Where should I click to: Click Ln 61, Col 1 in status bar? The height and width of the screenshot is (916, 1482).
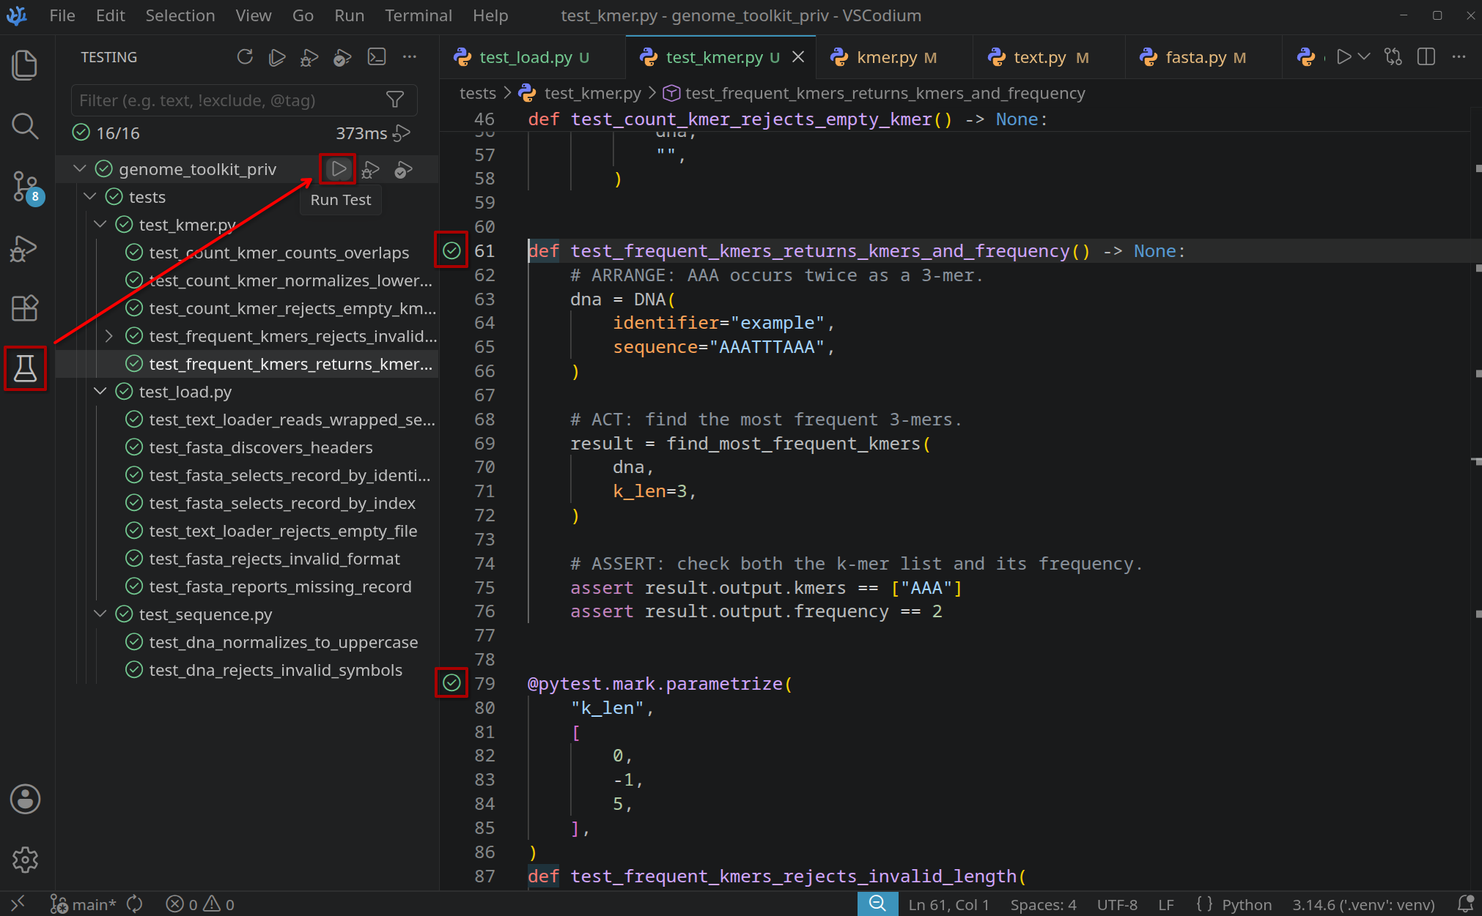pos(948,904)
